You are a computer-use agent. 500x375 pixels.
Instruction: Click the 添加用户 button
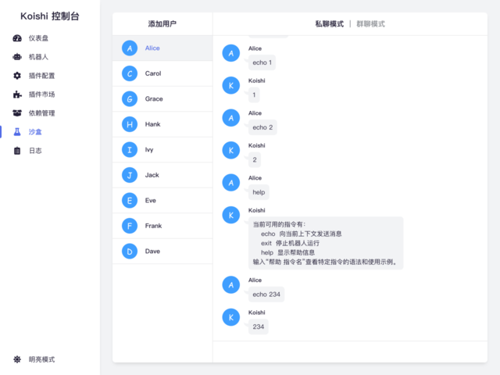pyautogui.click(x=162, y=24)
